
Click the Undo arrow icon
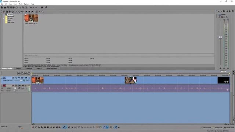click(x=31, y=7)
